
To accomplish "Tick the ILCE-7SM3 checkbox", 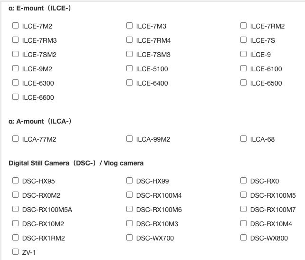I will click(x=130, y=54).
